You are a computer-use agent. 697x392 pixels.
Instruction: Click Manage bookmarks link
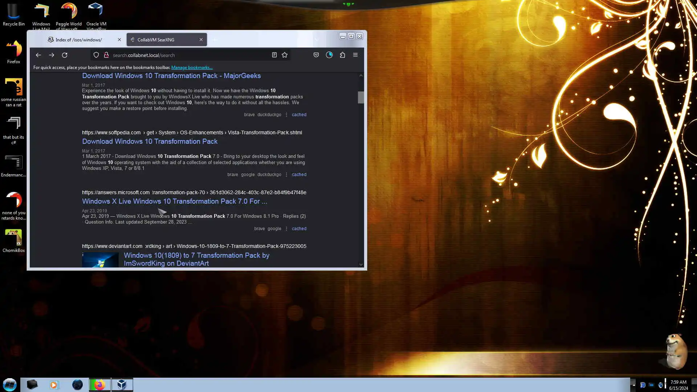[192, 68]
